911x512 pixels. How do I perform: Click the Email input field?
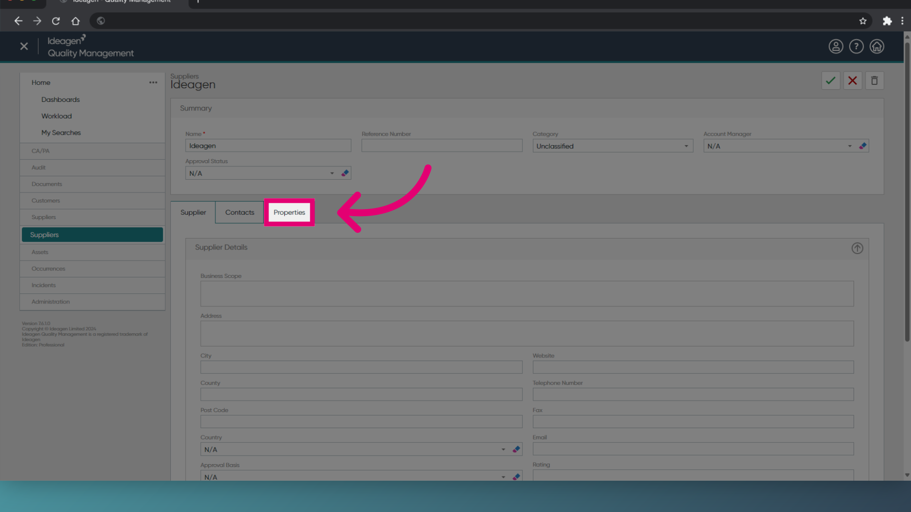pyautogui.click(x=693, y=449)
